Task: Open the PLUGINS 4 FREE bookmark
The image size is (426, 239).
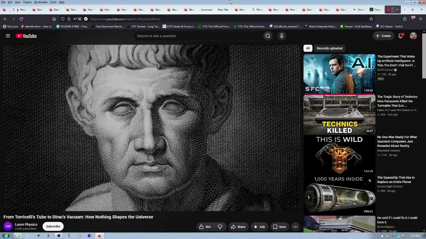Action: click(72, 26)
